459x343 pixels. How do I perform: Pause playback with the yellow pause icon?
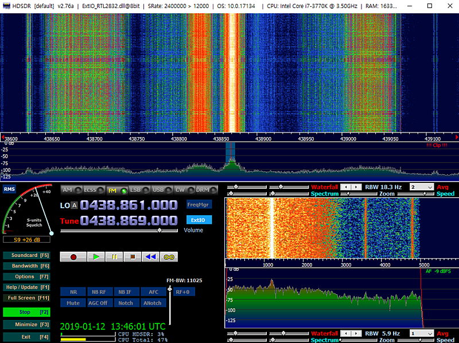click(x=114, y=257)
